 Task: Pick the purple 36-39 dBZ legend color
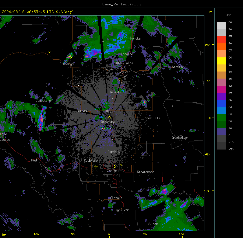click(222, 96)
